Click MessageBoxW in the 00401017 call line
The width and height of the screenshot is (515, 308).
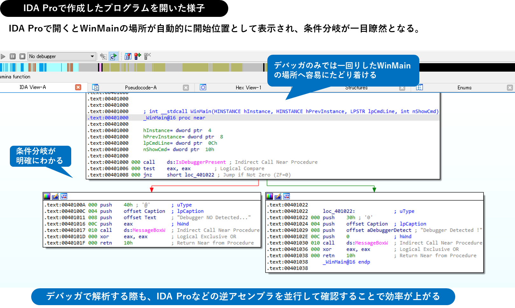click(x=149, y=230)
